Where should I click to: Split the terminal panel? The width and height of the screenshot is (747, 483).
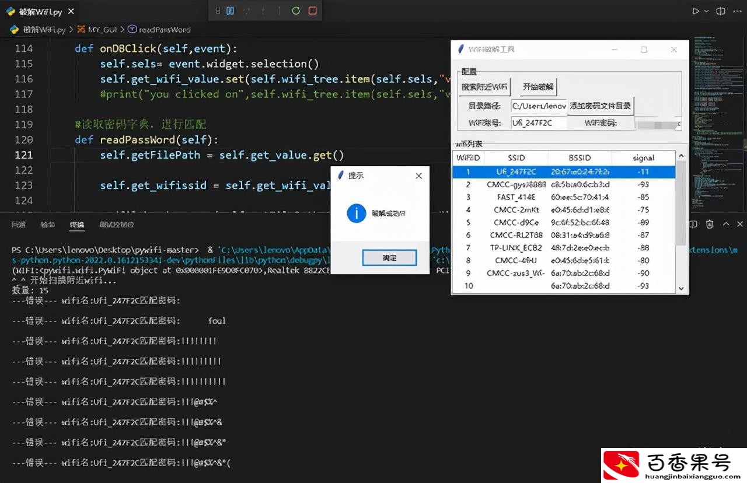click(x=694, y=224)
